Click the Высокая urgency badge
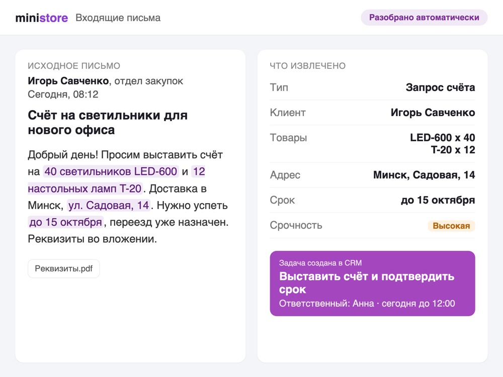Viewport: 503px width, 377px height. point(451,226)
